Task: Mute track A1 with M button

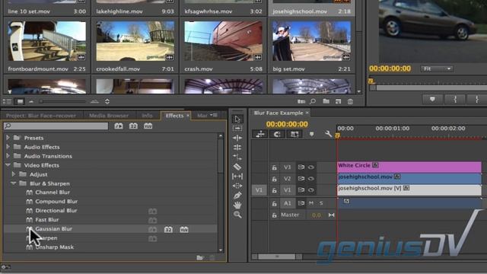Action: coord(311,203)
